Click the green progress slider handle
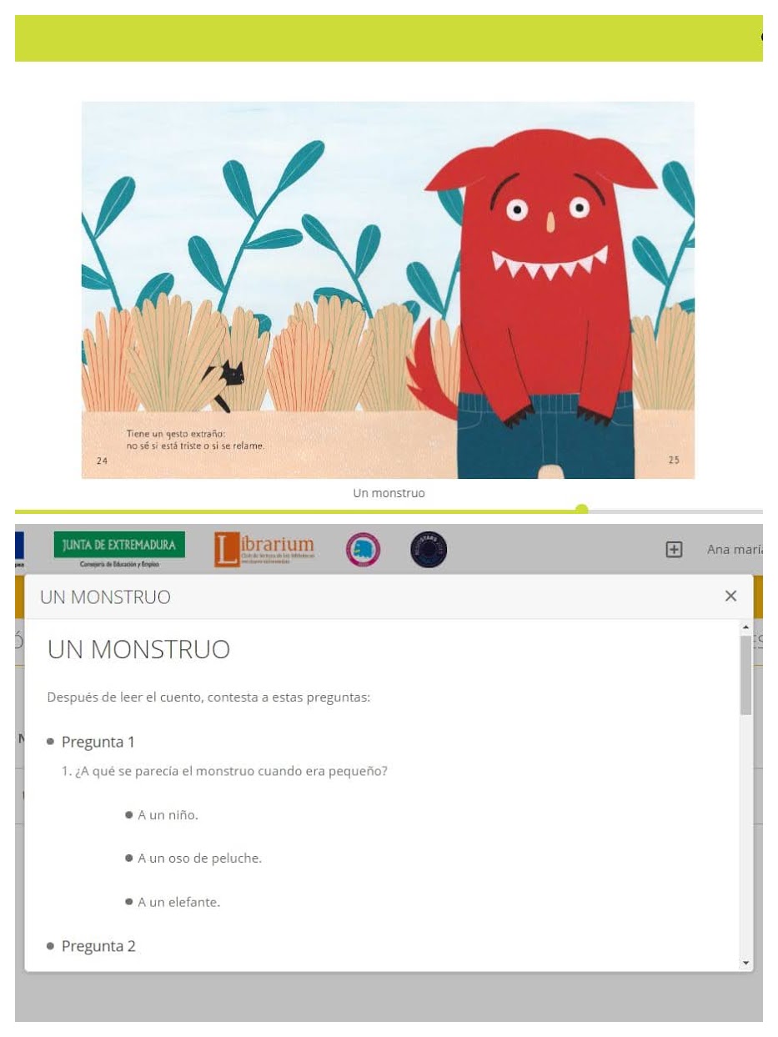This screenshot has width=778, height=1037. click(x=582, y=511)
